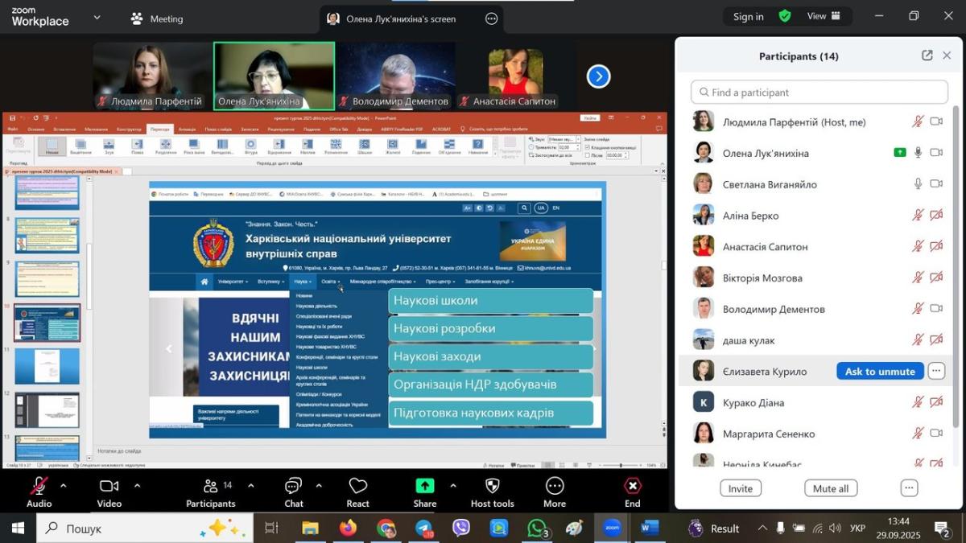This screenshot has width=966, height=543.
Task: Toggle your camera with Video button
Action: tap(109, 492)
